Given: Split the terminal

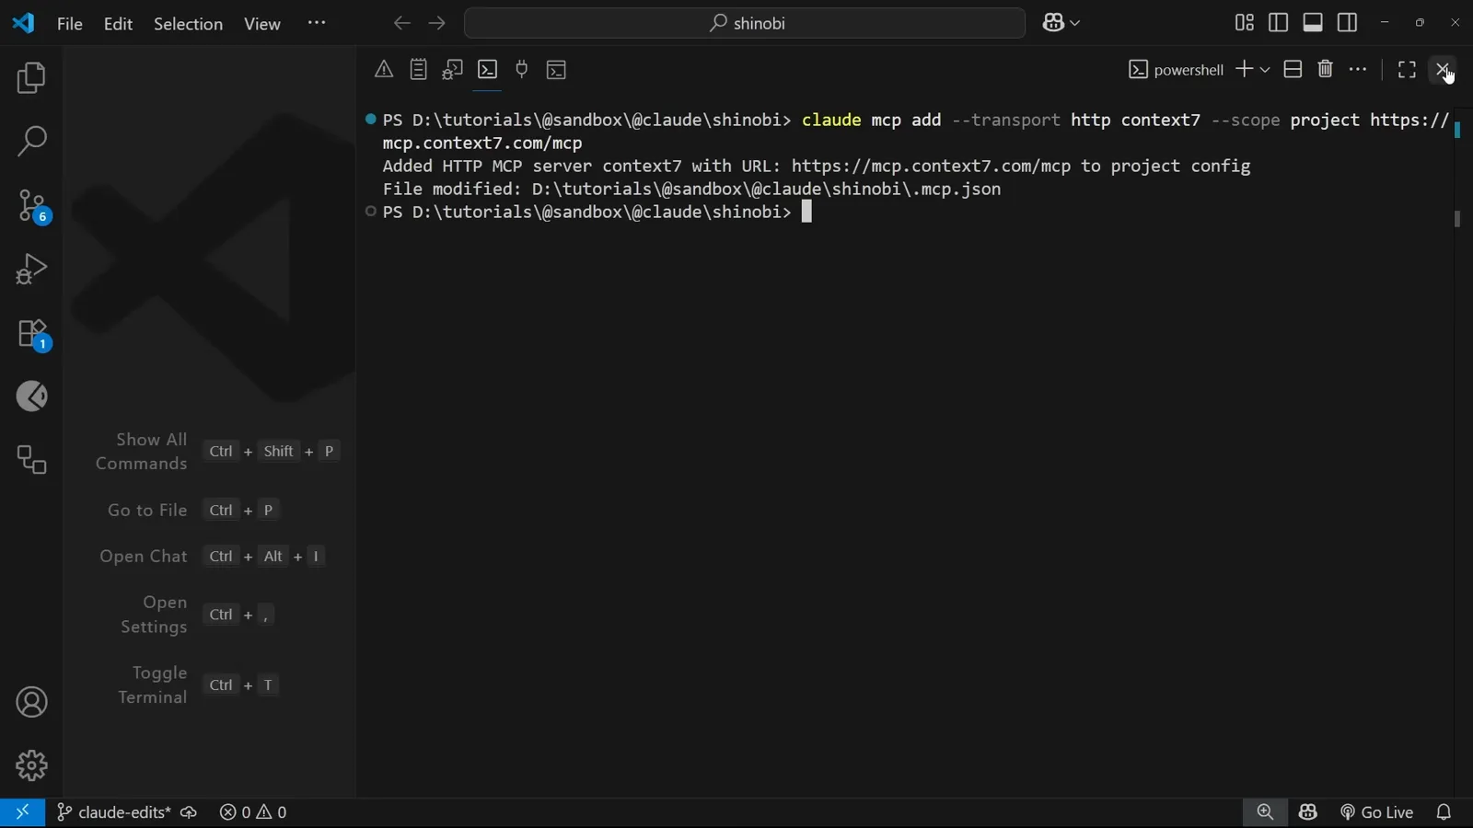Looking at the screenshot, I should [1293, 69].
